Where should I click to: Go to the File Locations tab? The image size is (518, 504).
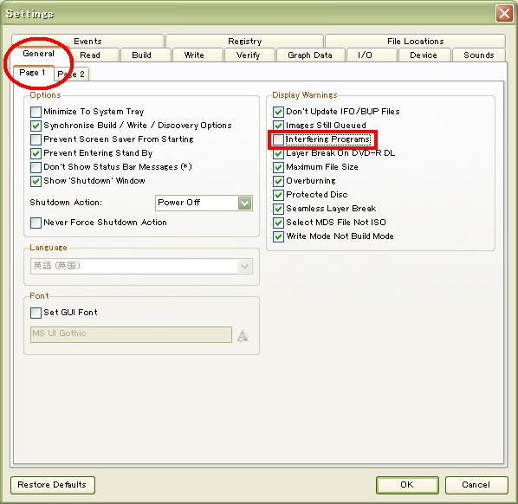point(415,42)
